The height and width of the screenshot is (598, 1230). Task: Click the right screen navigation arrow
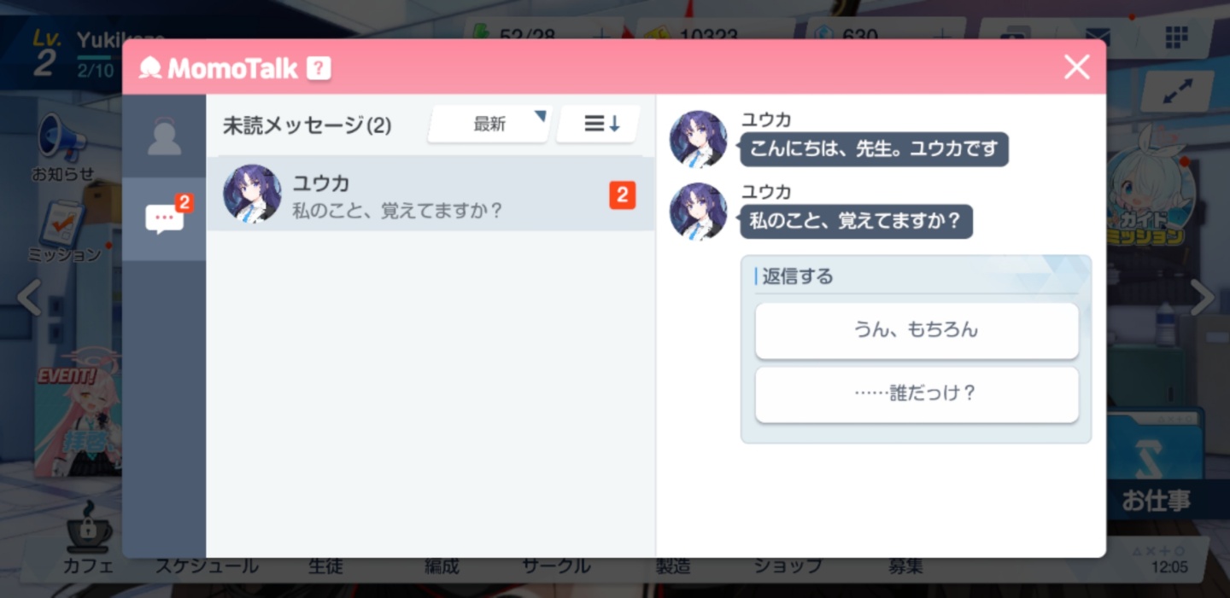point(1203,297)
